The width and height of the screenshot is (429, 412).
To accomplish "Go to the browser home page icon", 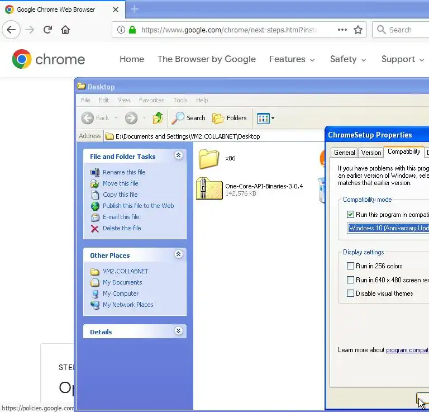I will (65, 30).
